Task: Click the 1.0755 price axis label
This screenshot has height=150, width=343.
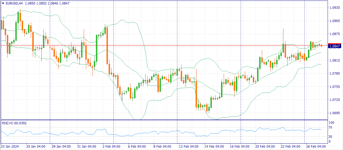Action: [334, 87]
